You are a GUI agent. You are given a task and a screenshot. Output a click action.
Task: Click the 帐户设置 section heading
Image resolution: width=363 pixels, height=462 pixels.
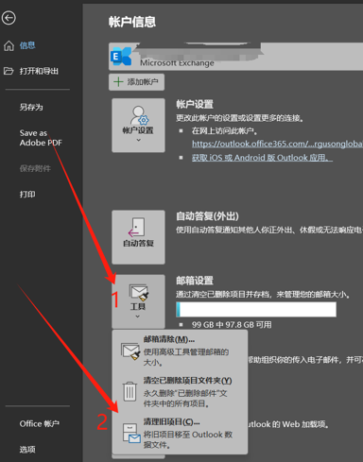pos(195,104)
